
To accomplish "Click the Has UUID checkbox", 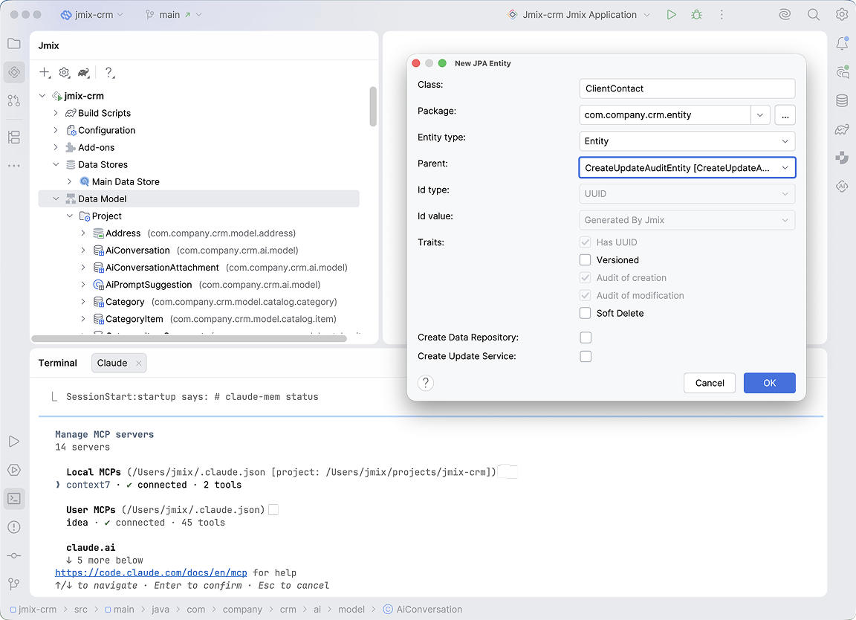I will click(586, 242).
